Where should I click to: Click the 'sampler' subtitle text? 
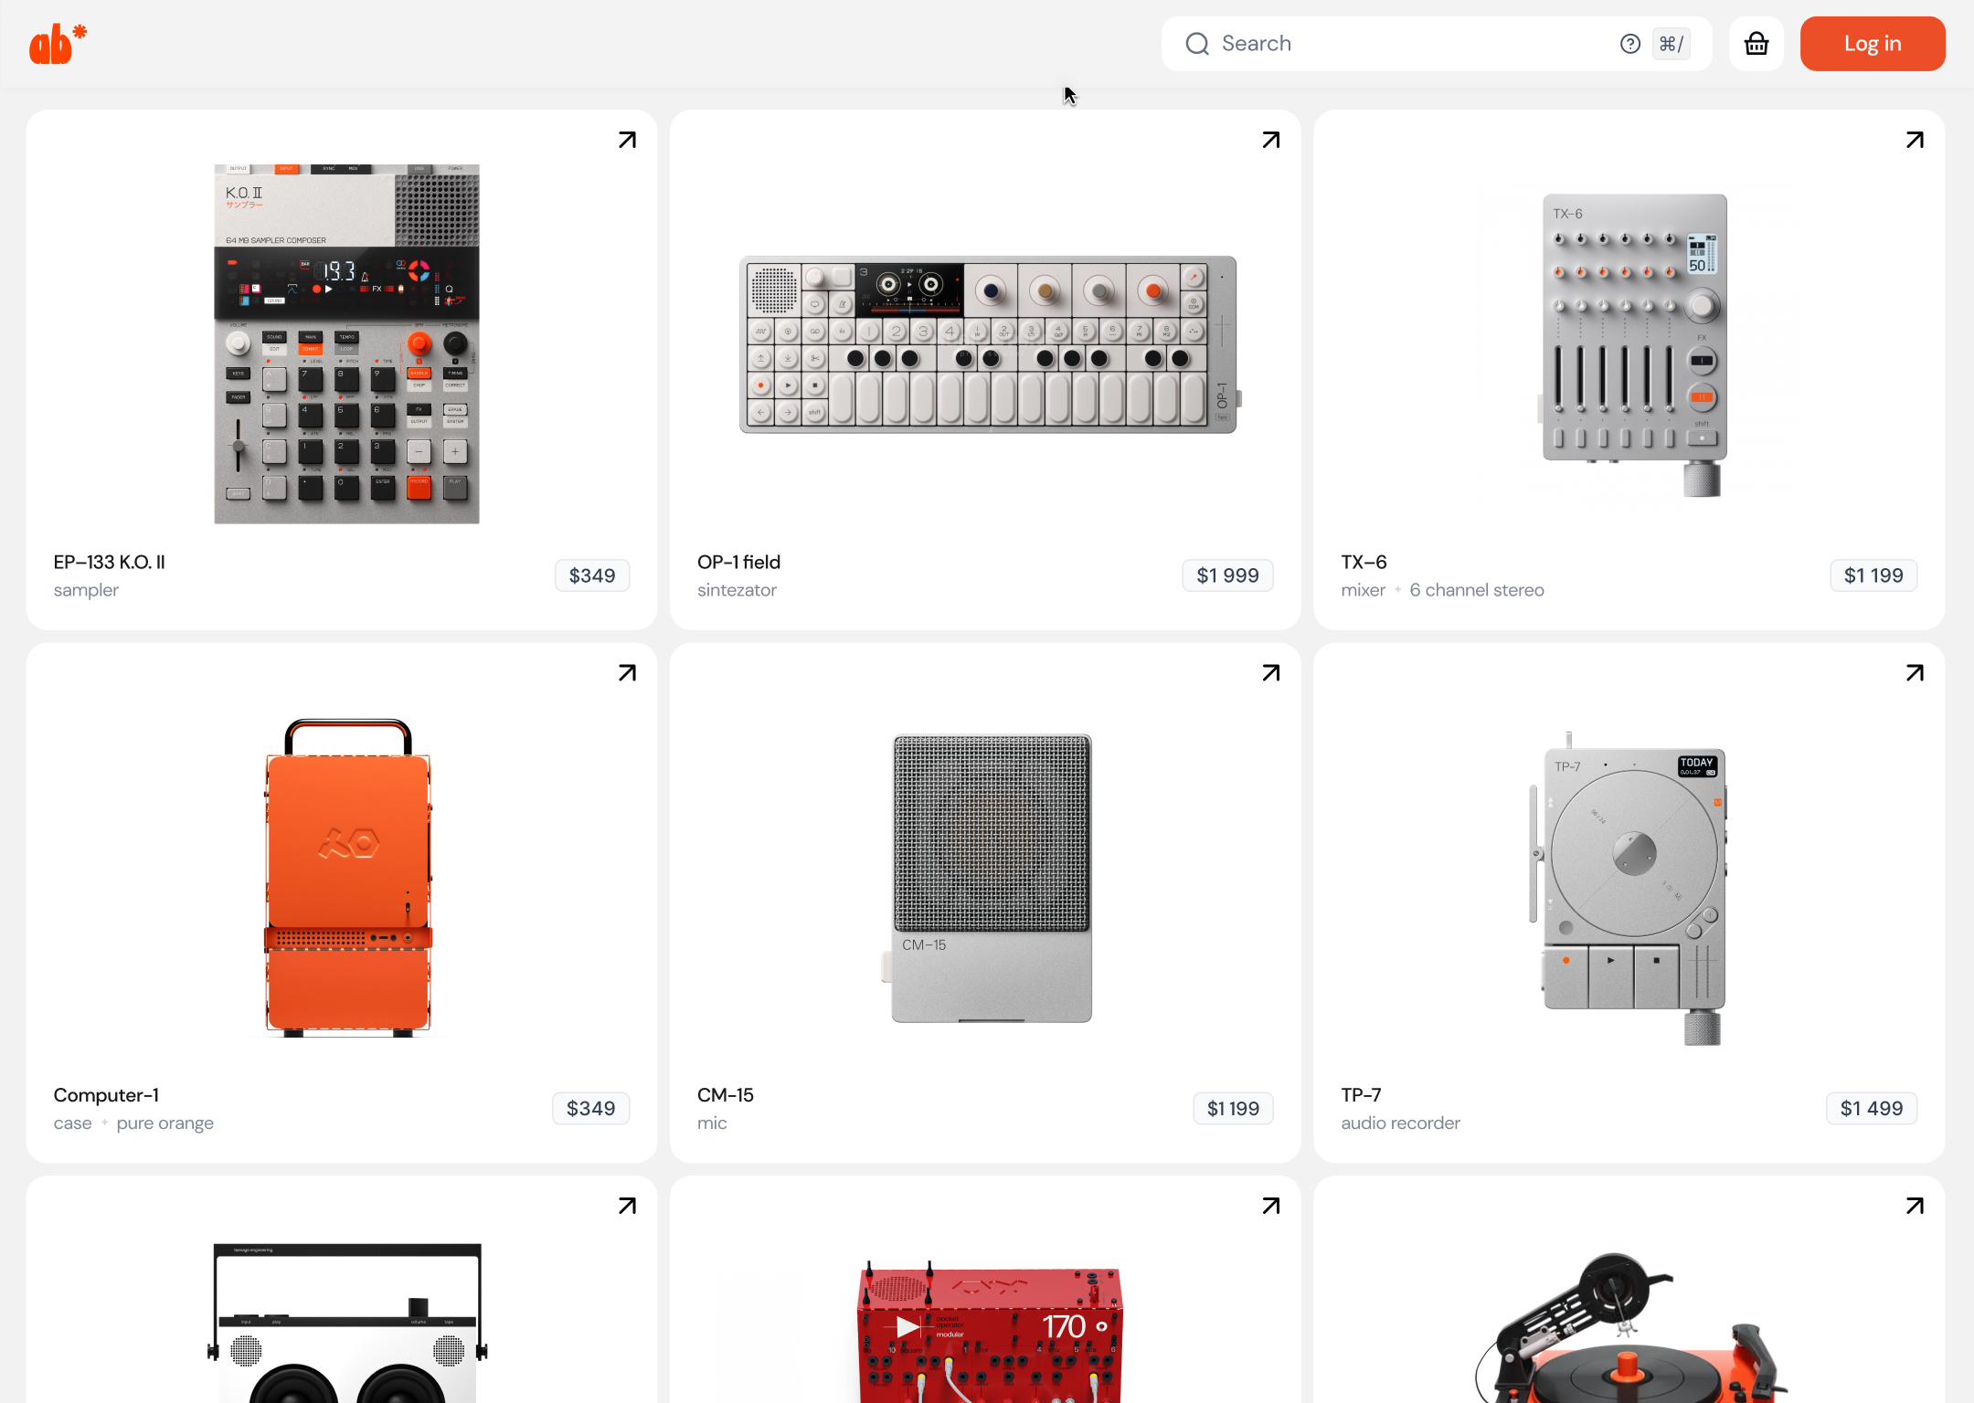(86, 590)
